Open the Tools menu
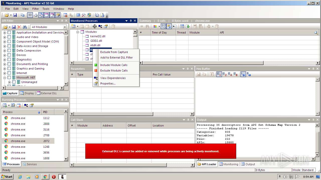 point(46,9)
